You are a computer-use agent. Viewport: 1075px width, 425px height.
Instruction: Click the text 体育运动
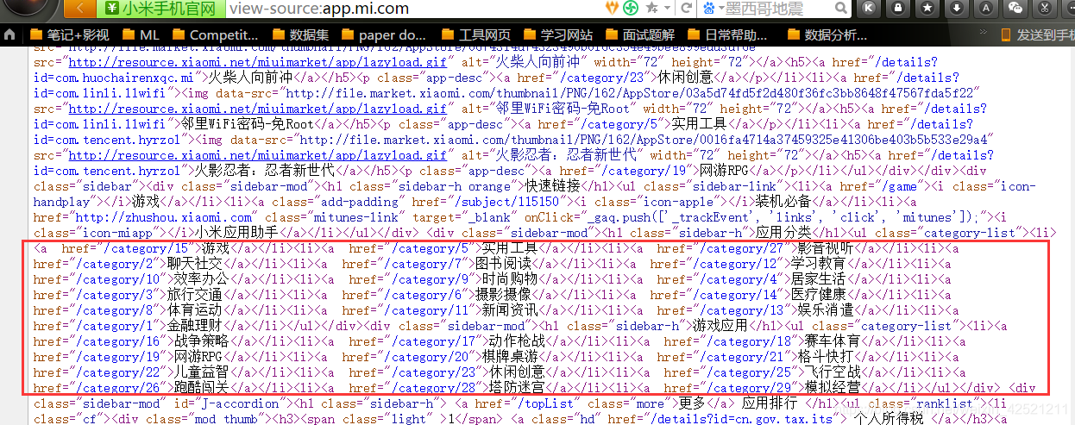[x=195, y=310]
